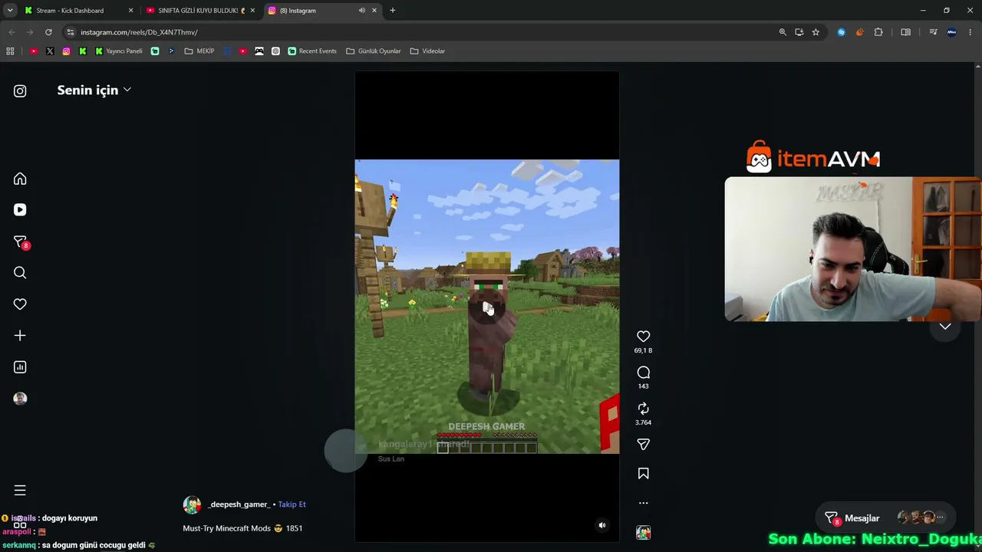Open the Instagram bookmark
The width and height of the screenshot is (982, 552).
[67, 51]
